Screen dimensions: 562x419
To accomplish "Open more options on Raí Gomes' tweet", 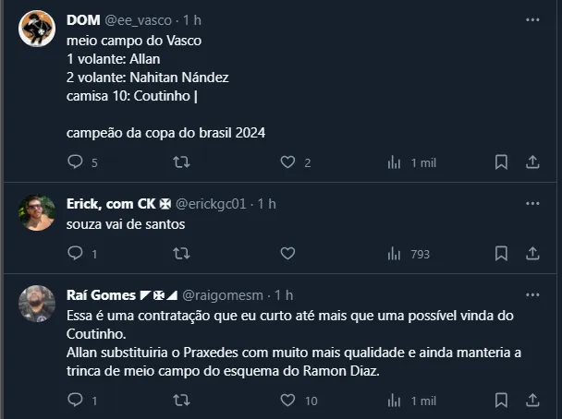I will coord(532,294).
